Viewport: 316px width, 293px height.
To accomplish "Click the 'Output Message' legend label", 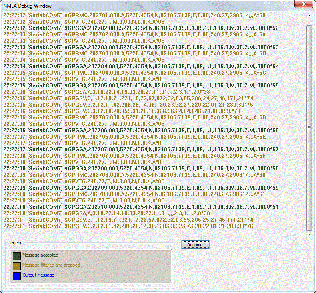I will point(38,275).
